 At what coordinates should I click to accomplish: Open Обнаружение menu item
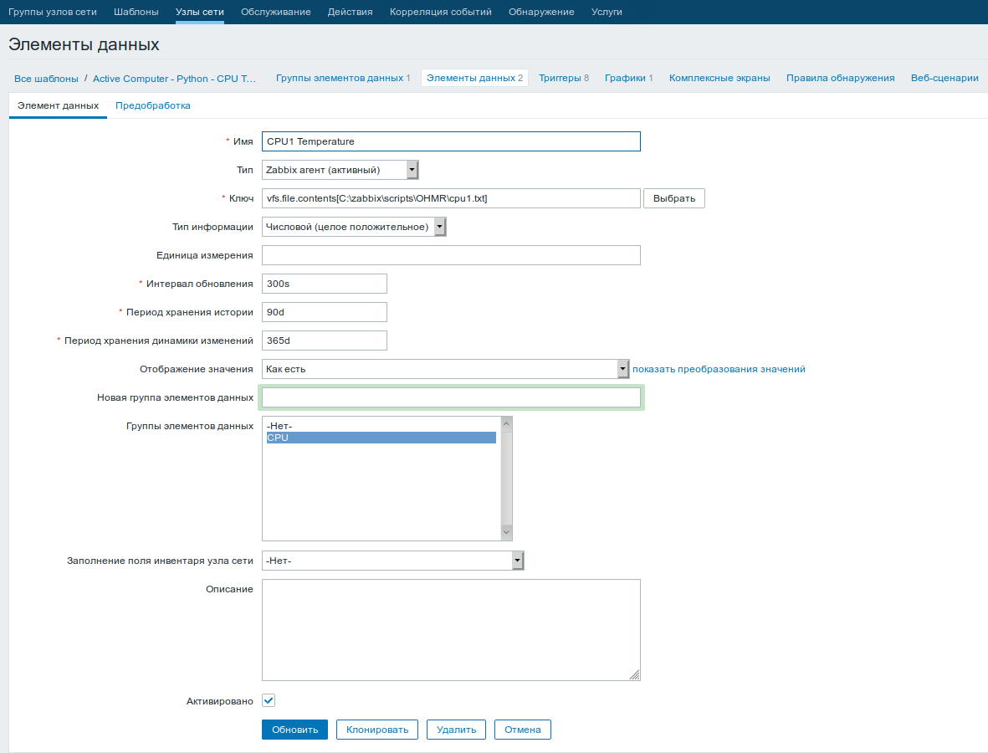pos(541,12)
